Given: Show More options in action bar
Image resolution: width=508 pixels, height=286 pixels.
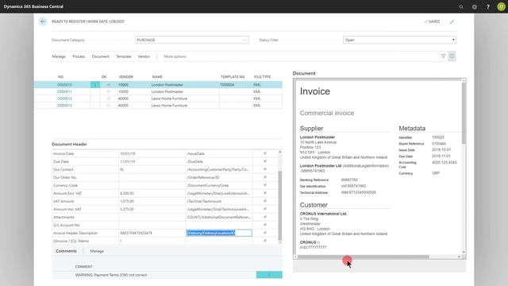Looking at the screenshot, I should (x=175, y=56).
